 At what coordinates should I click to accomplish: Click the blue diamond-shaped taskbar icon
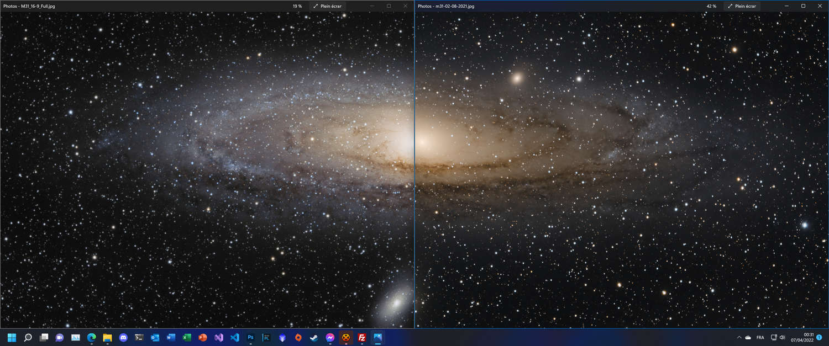tap(282, 337)
